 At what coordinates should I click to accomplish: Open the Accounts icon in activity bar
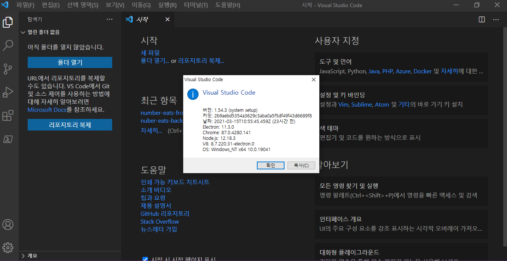click(8, 224)
